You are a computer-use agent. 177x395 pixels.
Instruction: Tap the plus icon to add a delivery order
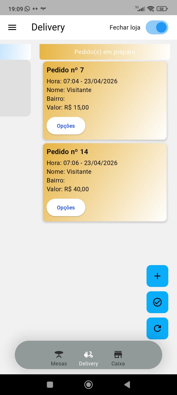(x=157, y=276)
